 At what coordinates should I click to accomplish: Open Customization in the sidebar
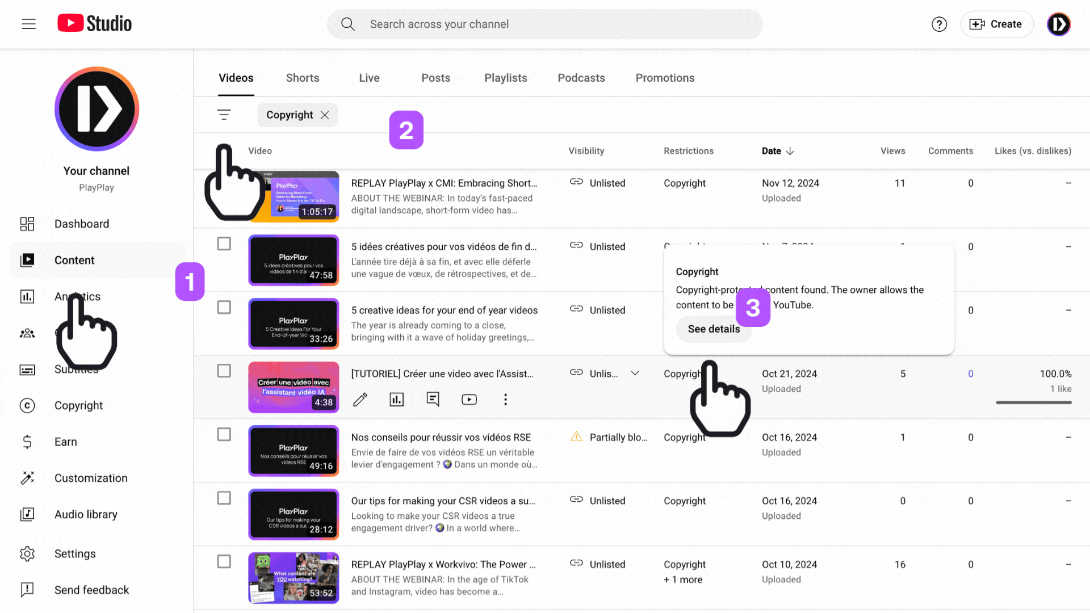[98, 478]
